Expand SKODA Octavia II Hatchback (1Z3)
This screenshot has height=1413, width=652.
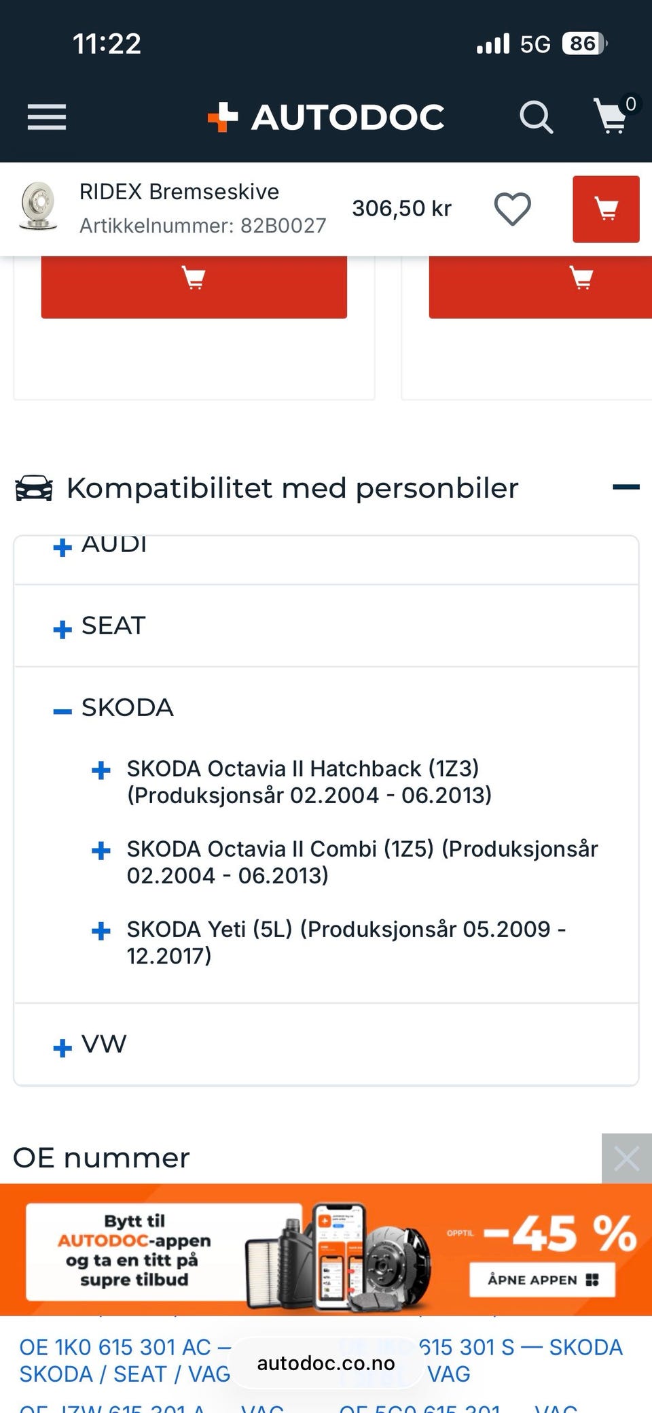pyautogui.click(x=101, y=770)
